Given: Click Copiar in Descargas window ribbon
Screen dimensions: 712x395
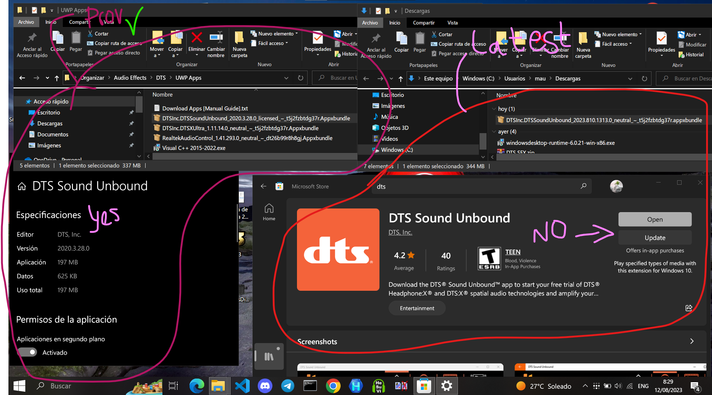Looking at the screenshot, I should coord(401,42).
